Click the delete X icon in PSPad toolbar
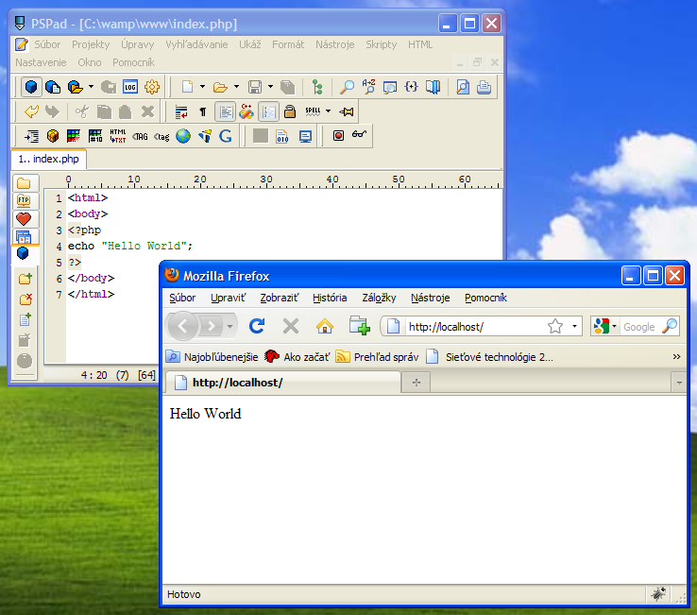Image resolution: width=697 pixels, height=615 pixels. pos(147,111)
